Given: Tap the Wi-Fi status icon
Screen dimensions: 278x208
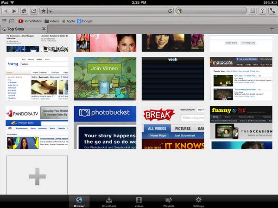Looking at the screenshot, I should coord(12,2).
